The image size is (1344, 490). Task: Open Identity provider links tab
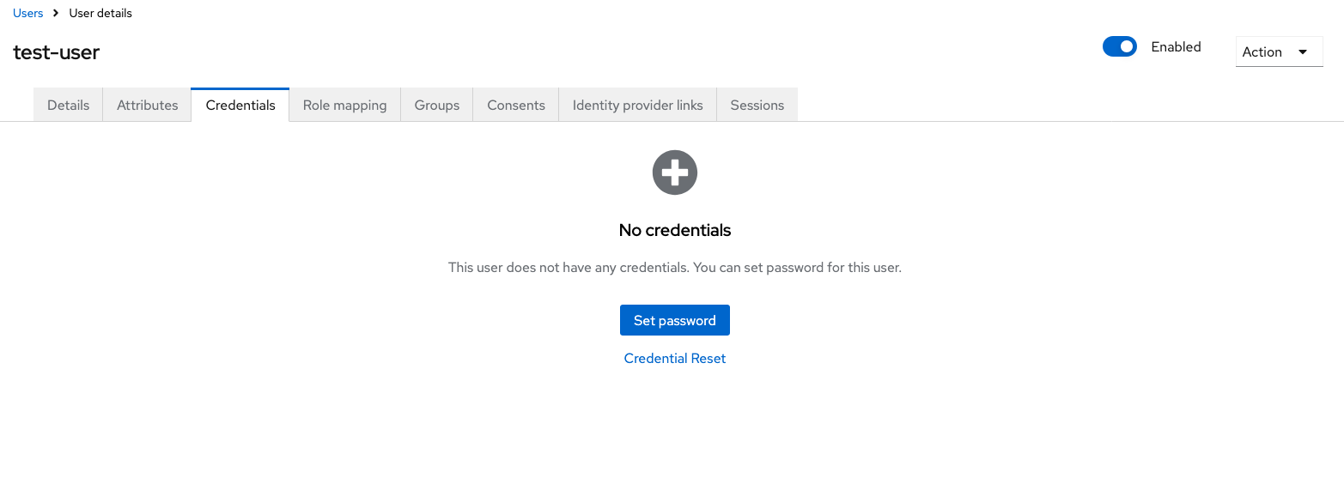click(x=638, y=106)
